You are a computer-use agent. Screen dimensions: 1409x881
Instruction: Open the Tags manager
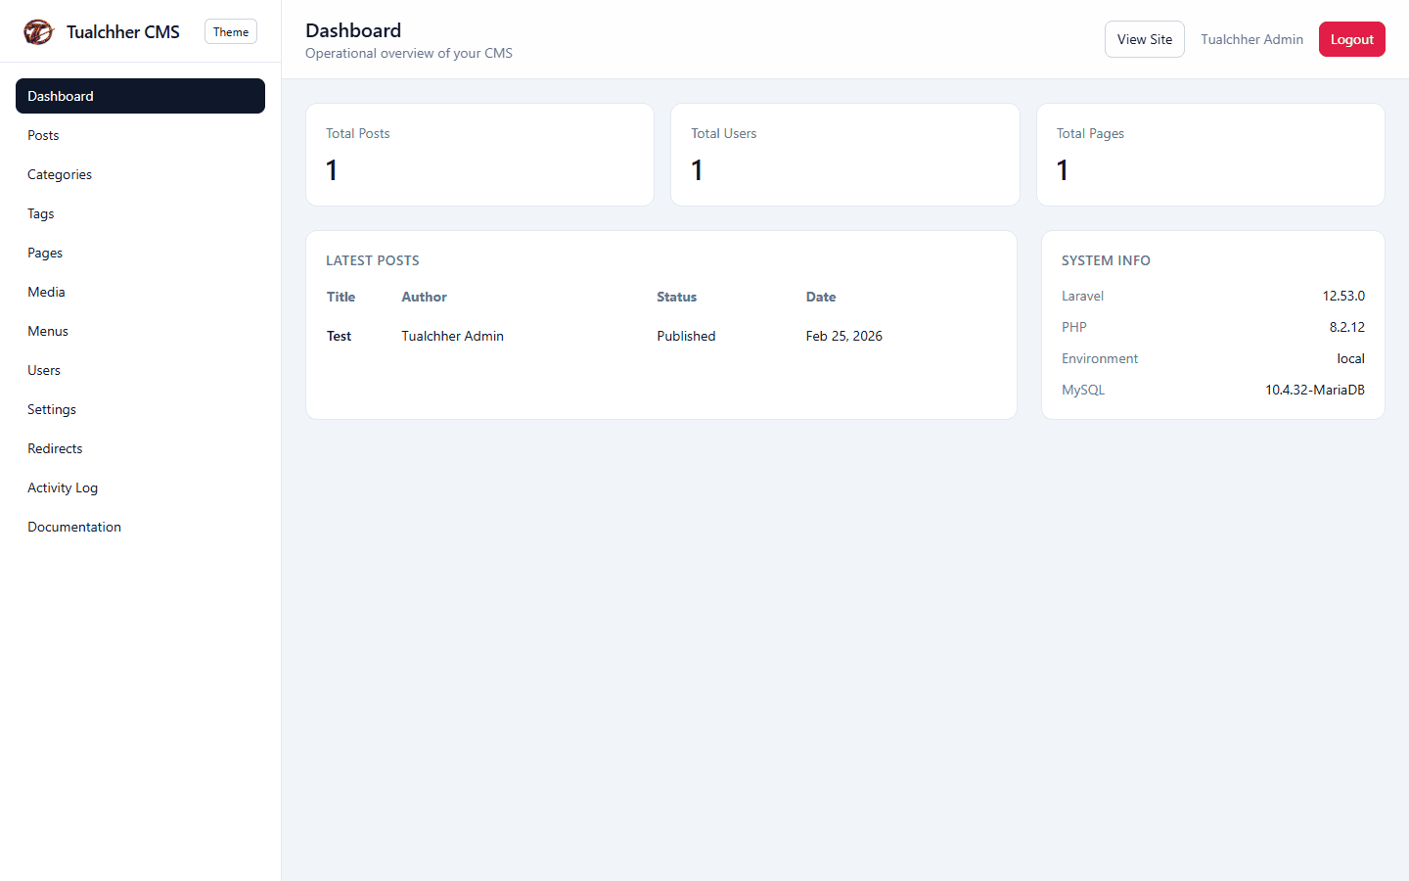coord(40,213)
